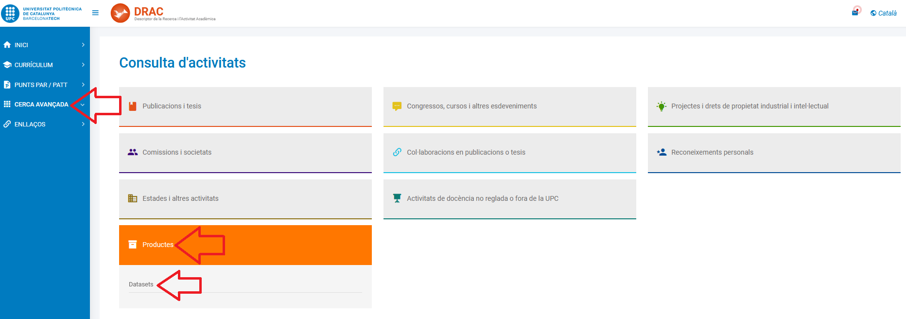The width and height of the screenshot is (906, 319).
Task: Click the Projectes lightbulb icon
Action: pos(662,106)
